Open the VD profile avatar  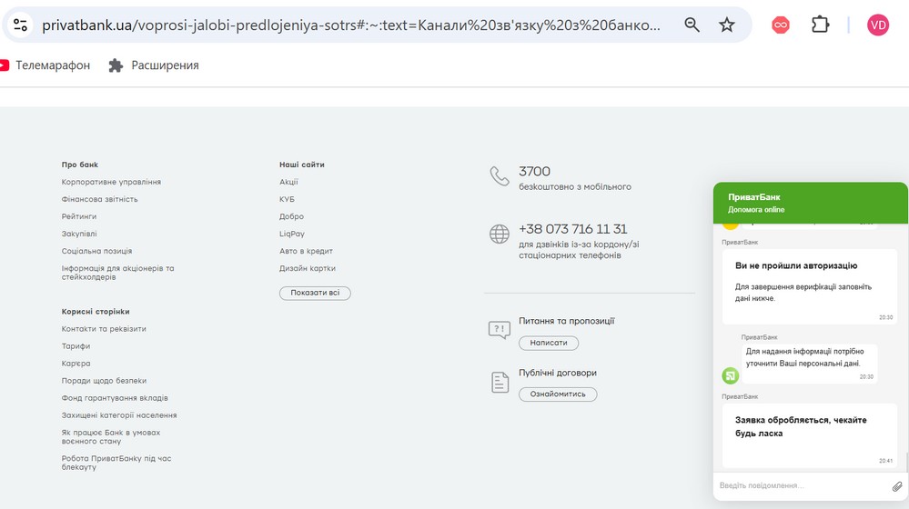(x=878, y=25)
